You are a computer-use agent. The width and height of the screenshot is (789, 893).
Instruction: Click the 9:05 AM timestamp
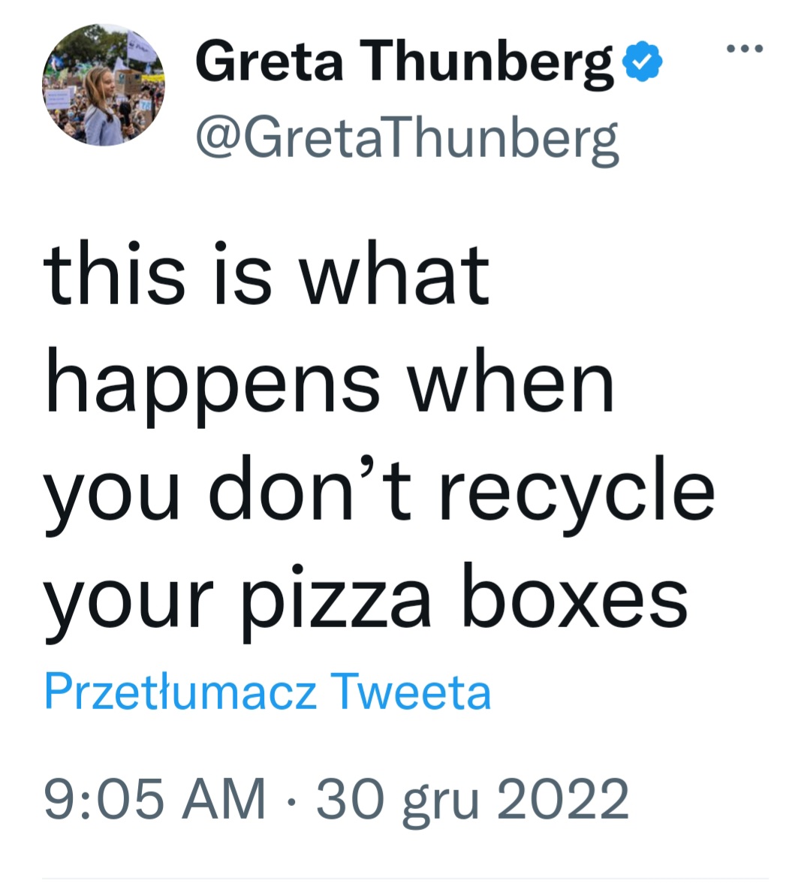155,798
